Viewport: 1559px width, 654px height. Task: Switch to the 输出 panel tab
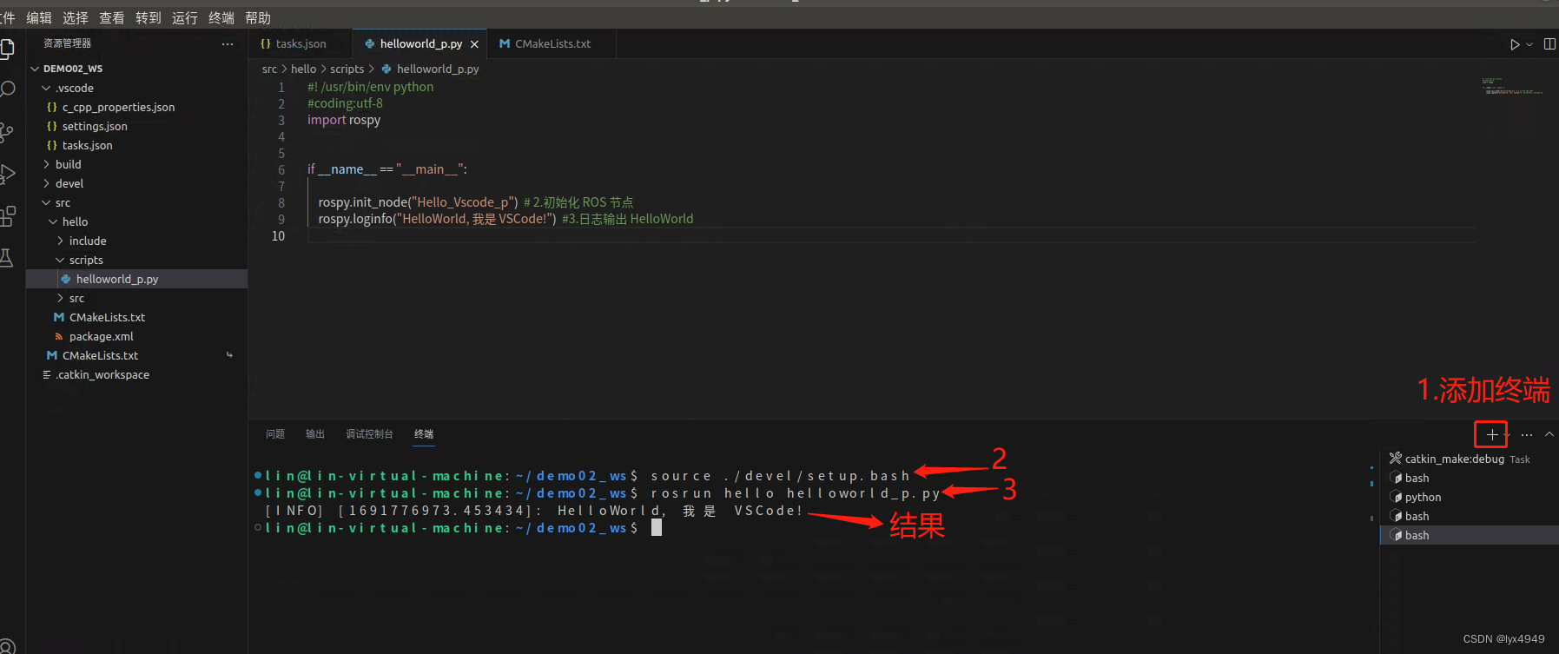coord(315,433)
